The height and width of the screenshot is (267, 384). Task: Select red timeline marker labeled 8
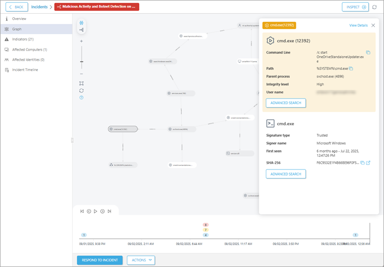coord(206,225)
